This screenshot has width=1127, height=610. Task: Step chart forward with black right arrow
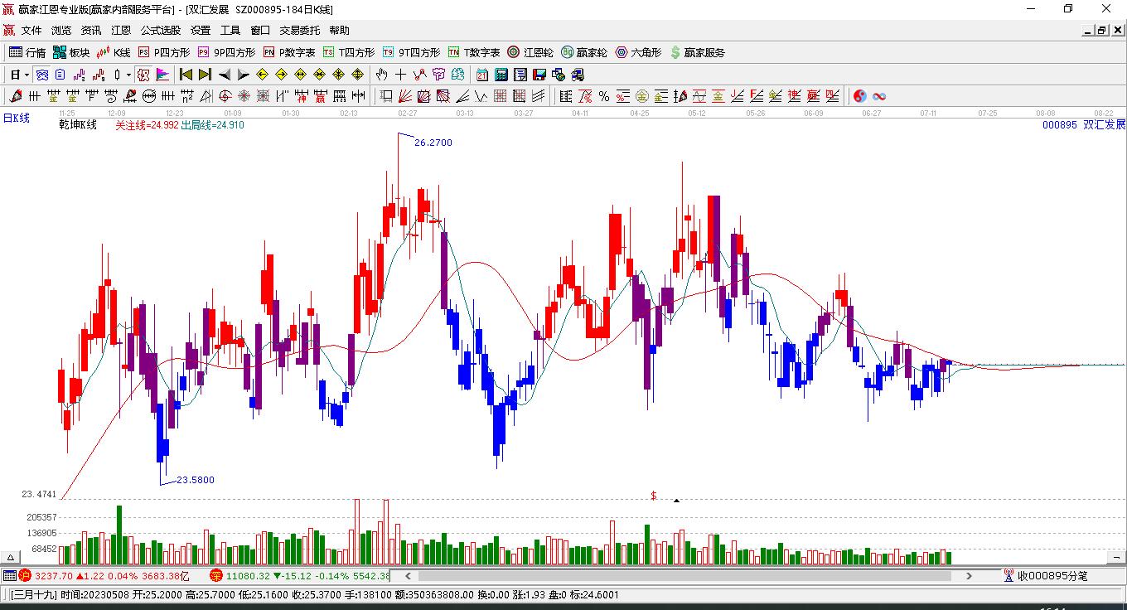tap(242, 75)
